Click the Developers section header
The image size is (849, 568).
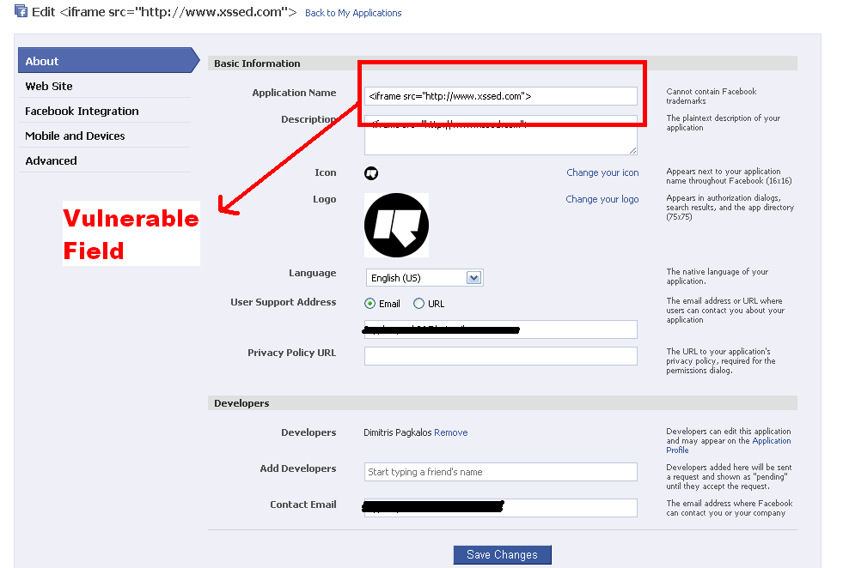502,403
